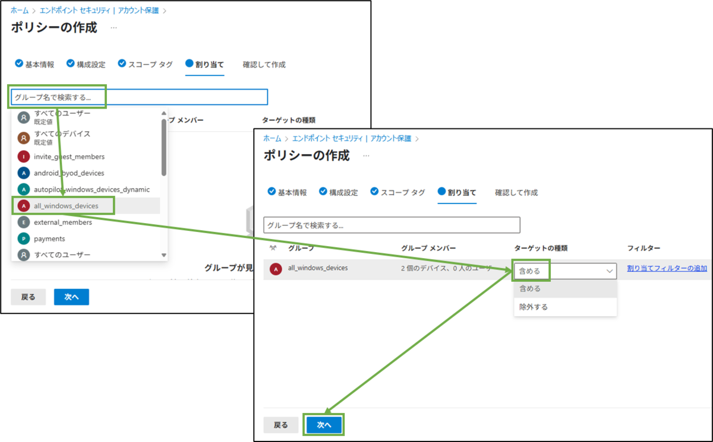
Task: Click the ホーム breadcrumb in the front window
Action: click(x=272, y=138)
